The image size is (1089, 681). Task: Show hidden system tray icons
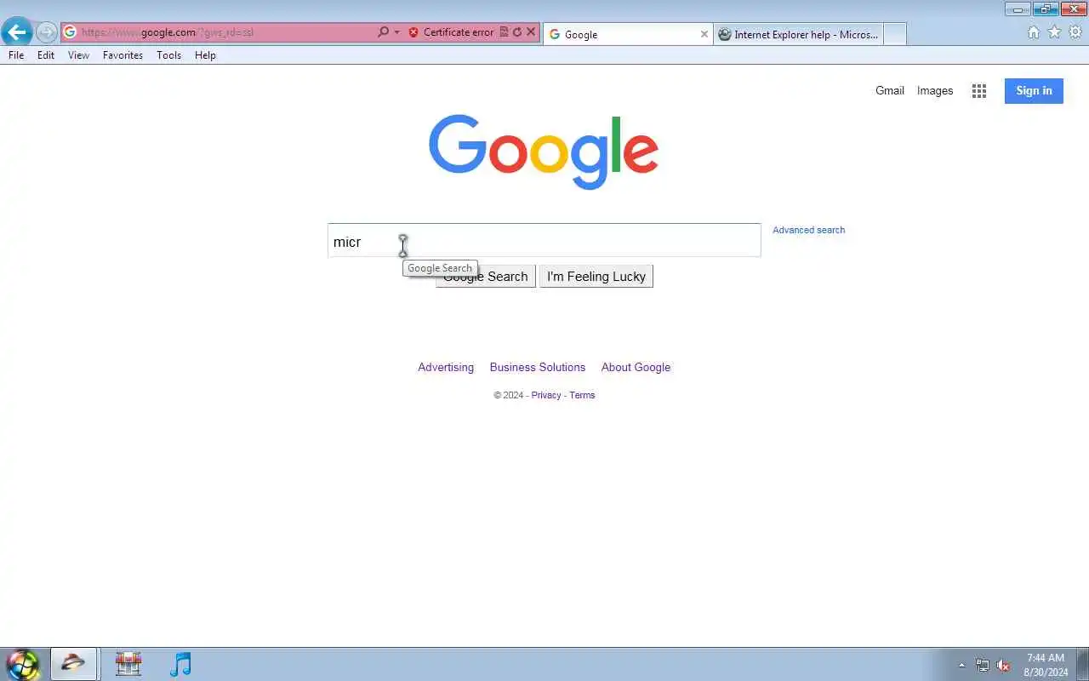[x=962, y=665]
